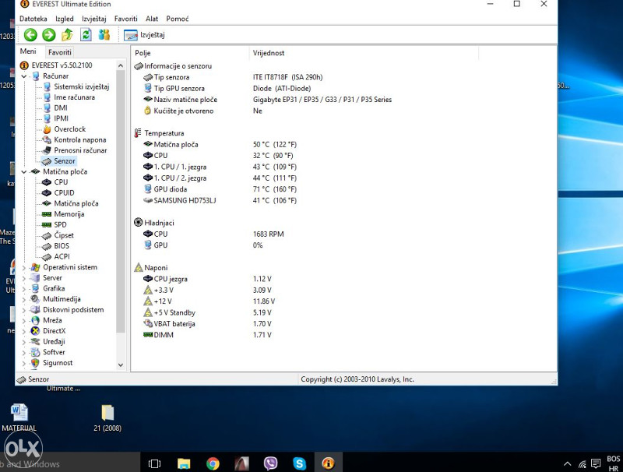The height and width of the screenshot is (472, 623).
Task: Go back with the green left arrow
Action: tap(30, 35)
